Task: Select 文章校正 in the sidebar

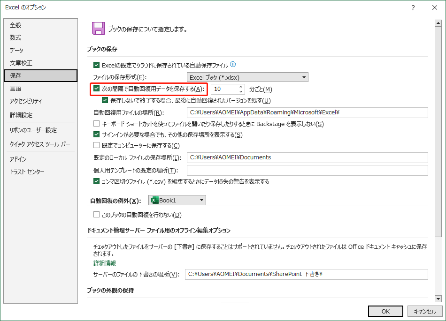Action: pos(40,63)
